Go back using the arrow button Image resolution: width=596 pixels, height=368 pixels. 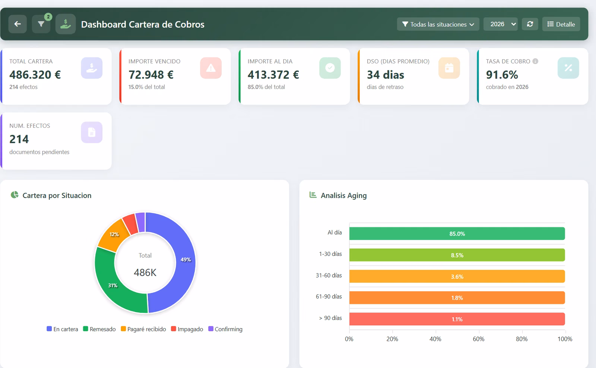point(18,24)
